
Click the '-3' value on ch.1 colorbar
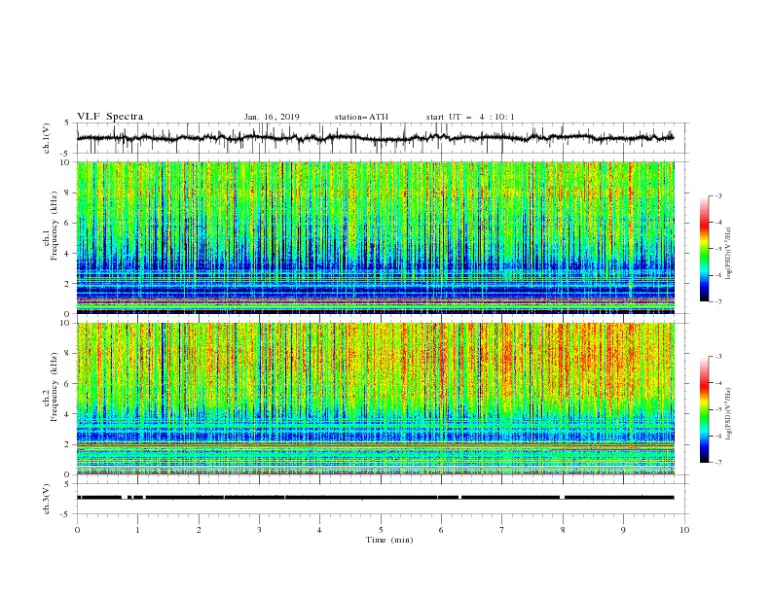point(717,195)
